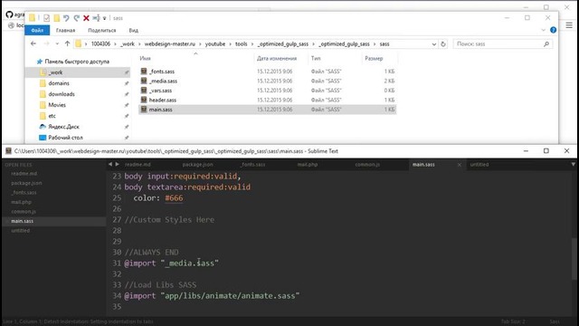579x326 pixels.
Task: Click the tools breadcrumb
Action: click(x=242, y=43)
